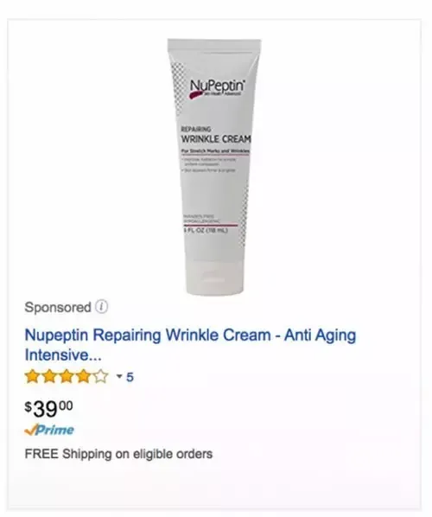The image size is (432, 517).
Task: Click the third gold rating star
Action: 67,376
